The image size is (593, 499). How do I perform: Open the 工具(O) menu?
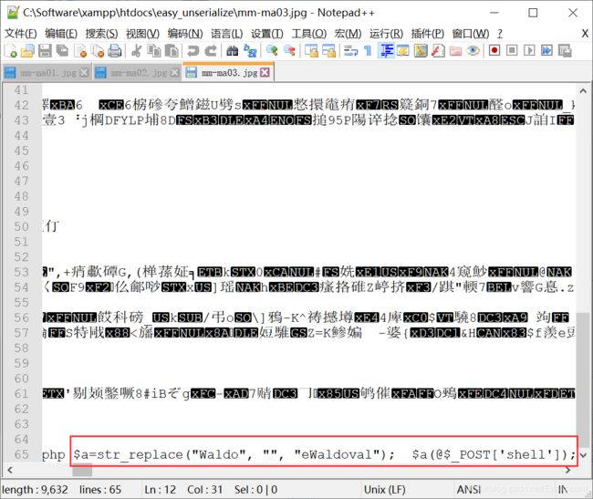click(309, 34)
